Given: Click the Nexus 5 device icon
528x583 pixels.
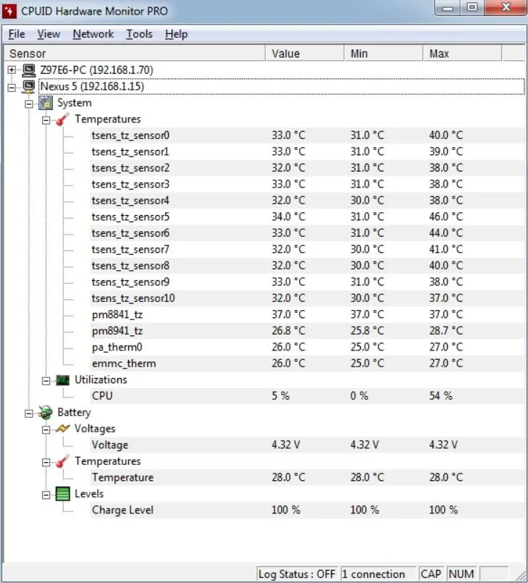Looking at the screenshot, I should click(29, 86).
